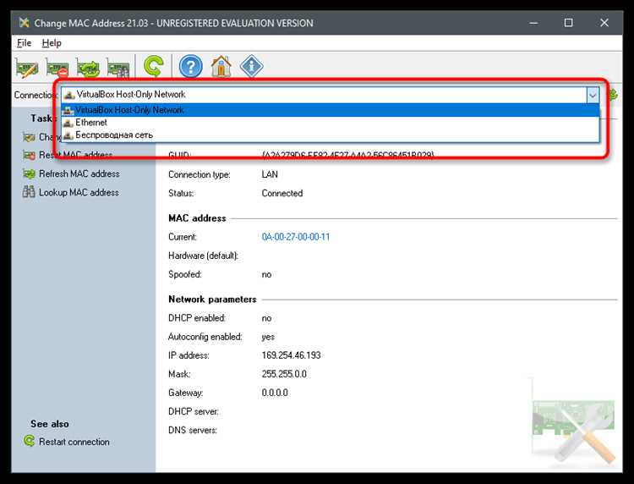Click the Home page house icon
Screen dimensions: 634x484
221,66
